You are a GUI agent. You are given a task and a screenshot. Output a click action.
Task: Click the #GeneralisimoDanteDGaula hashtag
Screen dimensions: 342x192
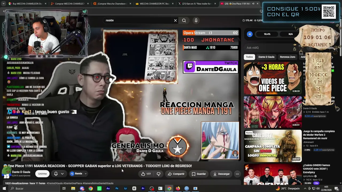(98, 183)
